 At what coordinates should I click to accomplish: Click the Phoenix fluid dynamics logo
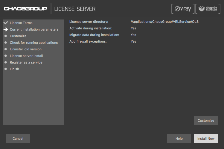tap(208, 9)
